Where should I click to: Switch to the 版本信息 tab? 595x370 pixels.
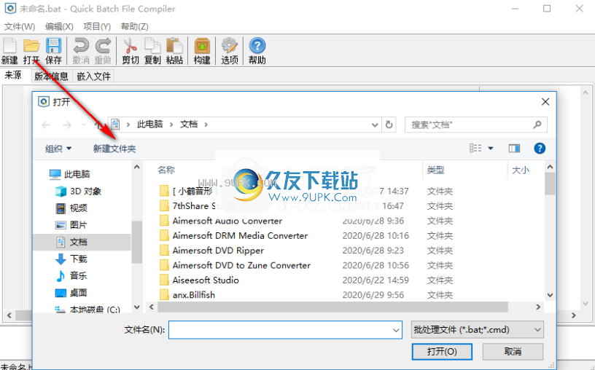(x=51, y=76)
